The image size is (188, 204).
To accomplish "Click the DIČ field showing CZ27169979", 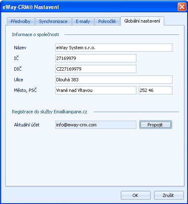I will pos(96,69).
